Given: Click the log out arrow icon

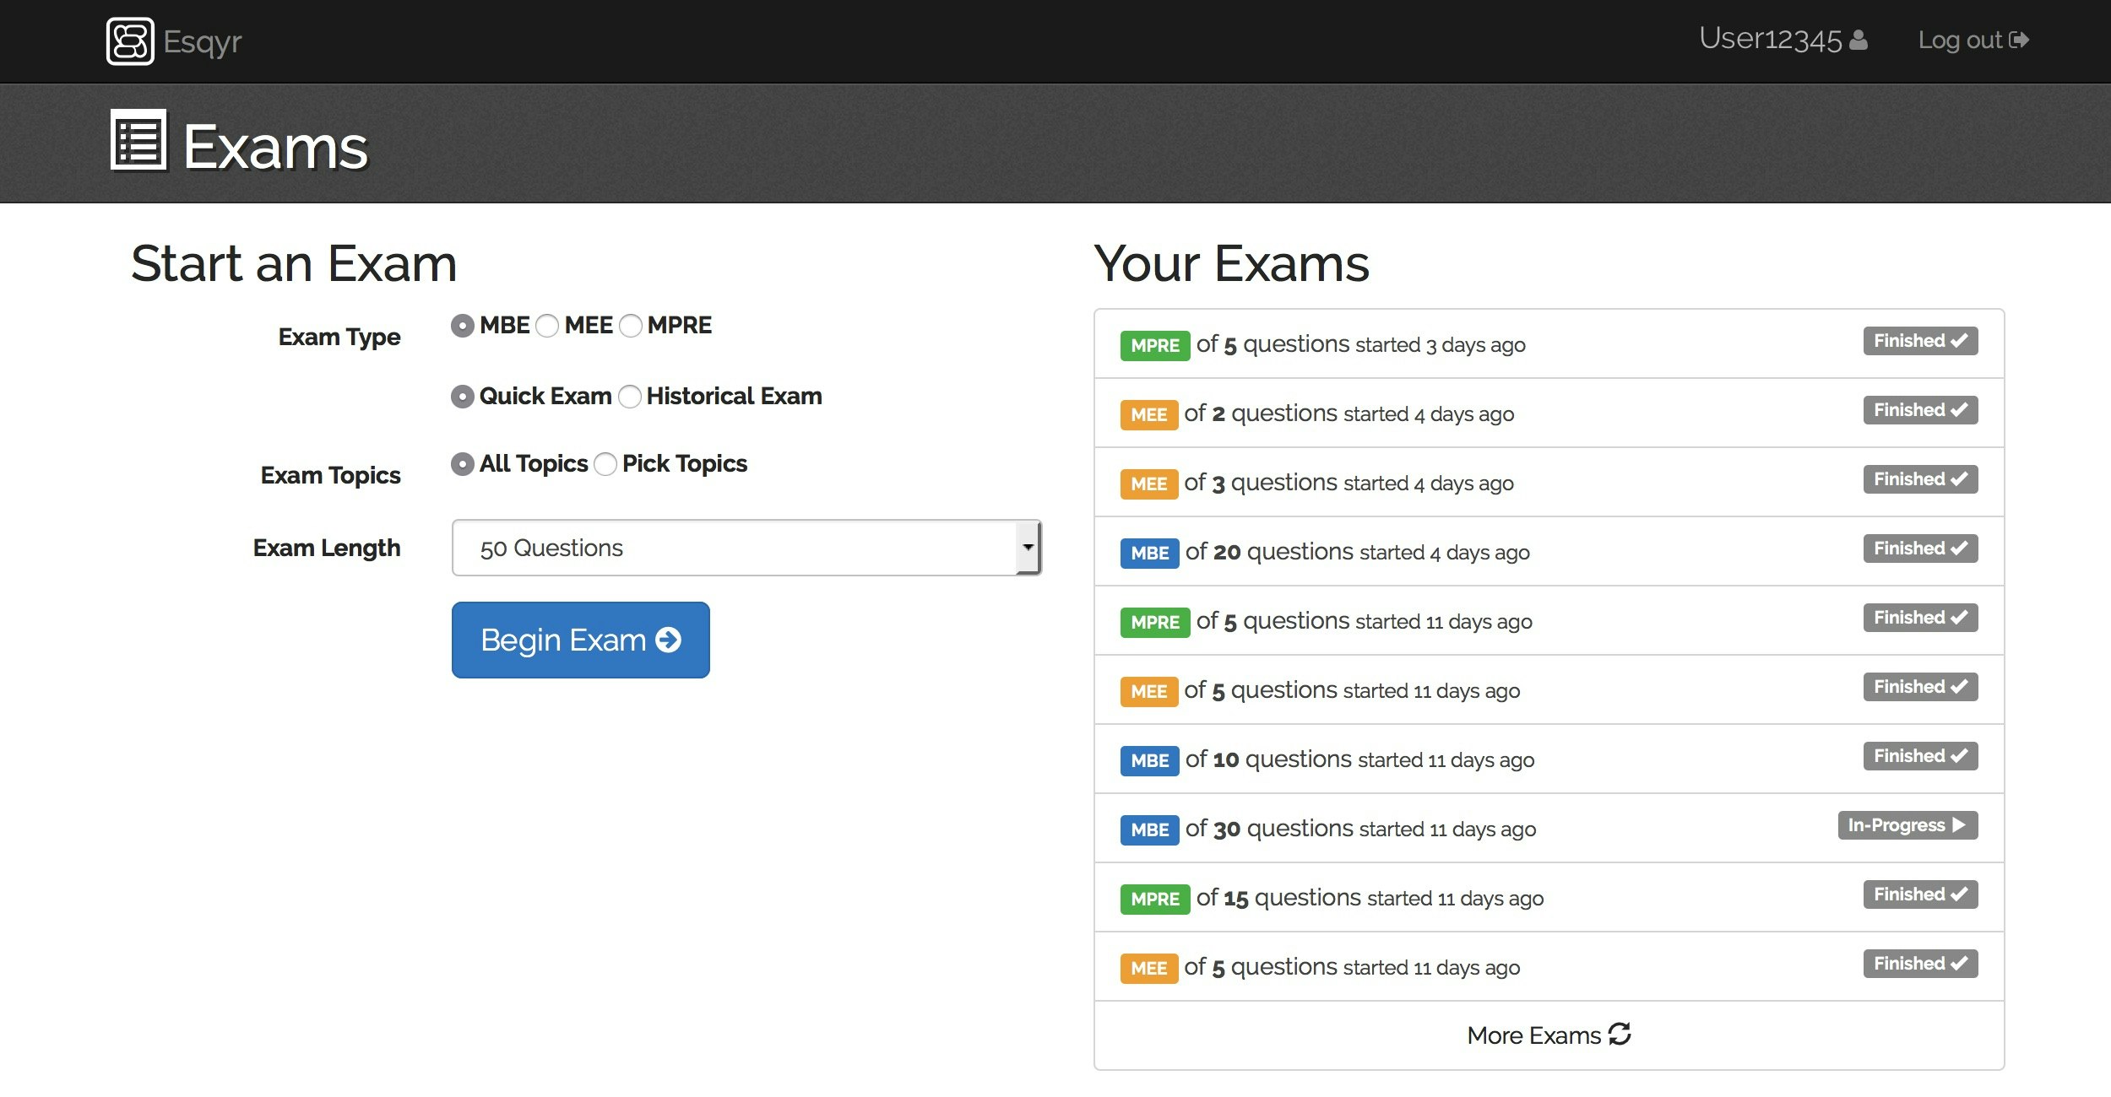Looking at the screenshot, I should point(2019,41).
